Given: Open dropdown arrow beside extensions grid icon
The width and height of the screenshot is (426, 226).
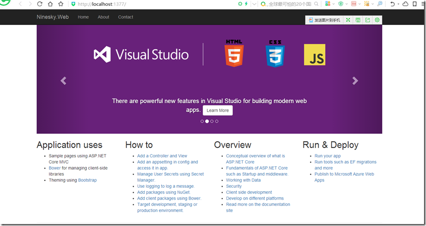Looking at the screenshot, I should (333, 4).
